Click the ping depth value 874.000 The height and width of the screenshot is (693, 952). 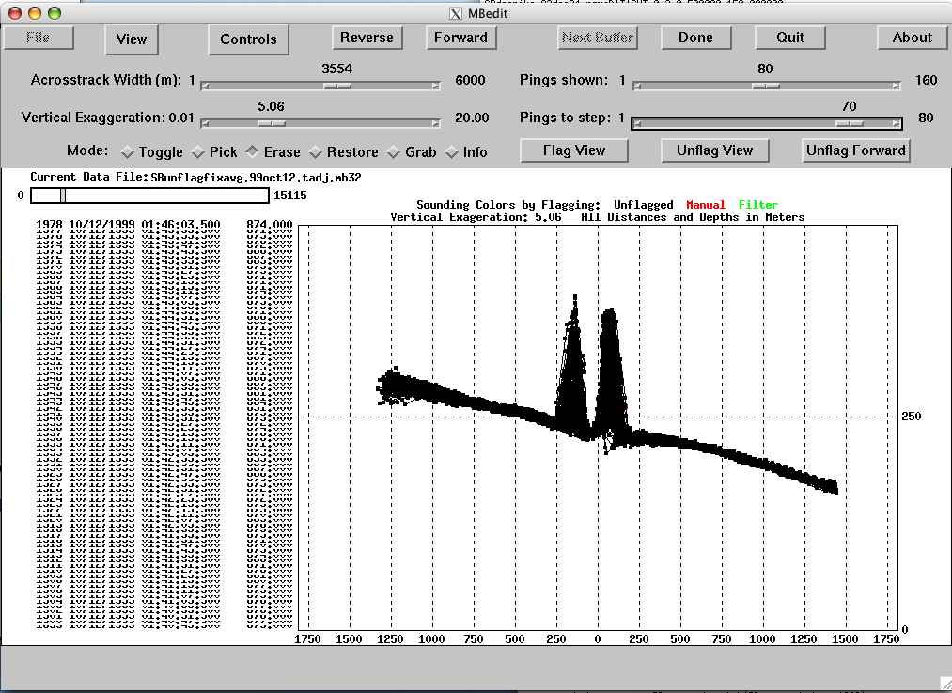tap(270, 224)
